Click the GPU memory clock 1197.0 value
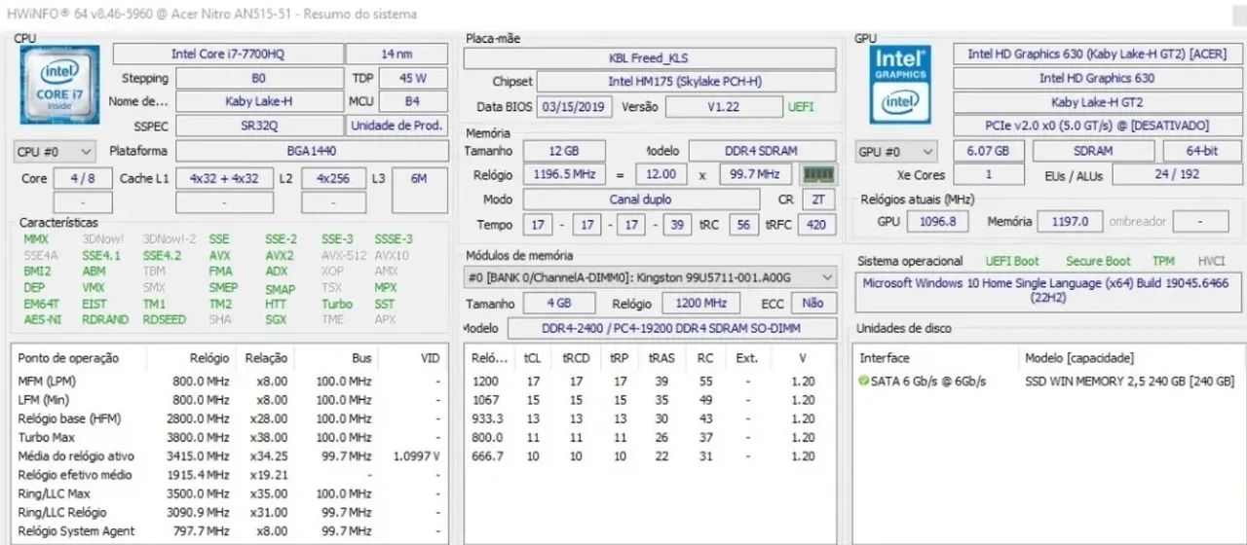 click(x=1070, y=221)
